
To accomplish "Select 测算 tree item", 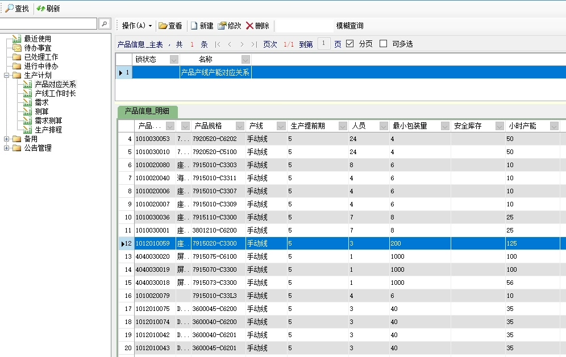I will tap(41, 111).
